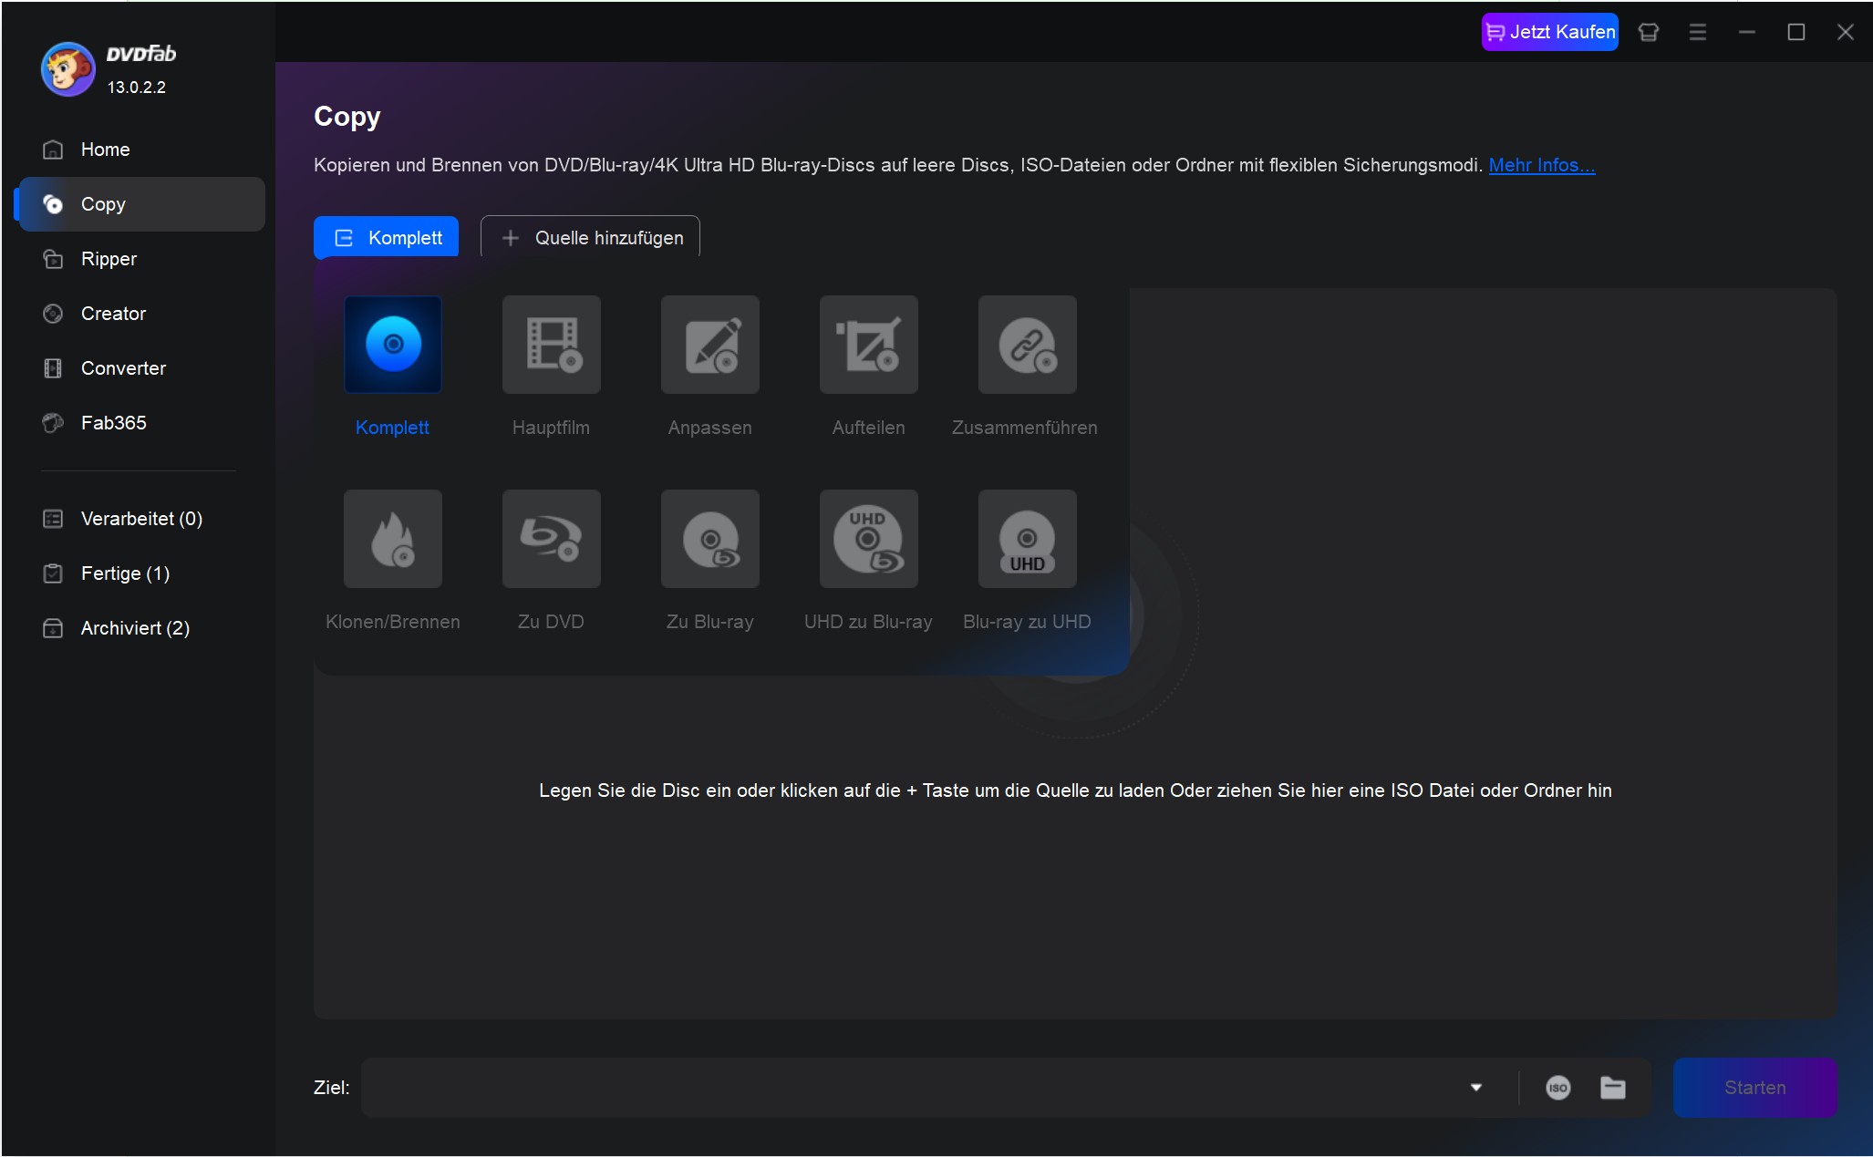Choose the Zu Blu-ray mode icon
1873x1157 pixels.
710,539
